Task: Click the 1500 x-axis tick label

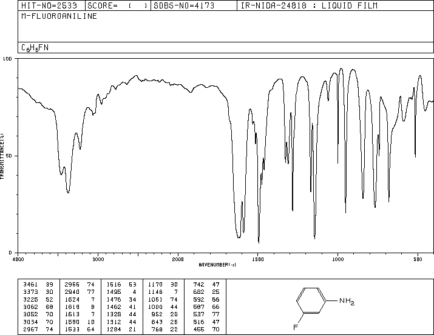Action: [258, 259]
